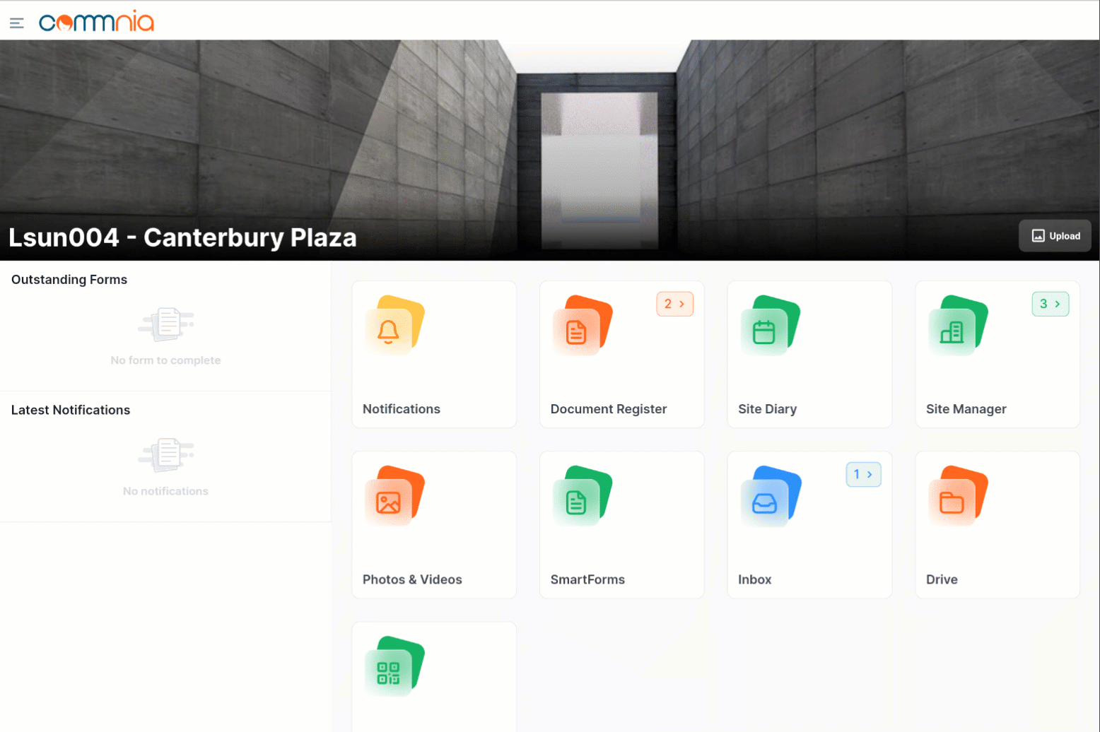
Task: Expand Site Manager badge showing 3
Action: click(x=1051, y=304)
